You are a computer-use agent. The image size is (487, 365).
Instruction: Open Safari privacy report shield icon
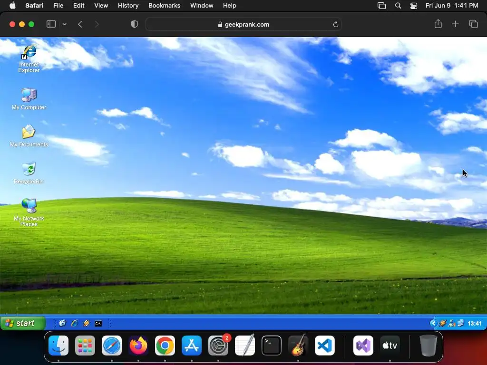tap(134, 24)
